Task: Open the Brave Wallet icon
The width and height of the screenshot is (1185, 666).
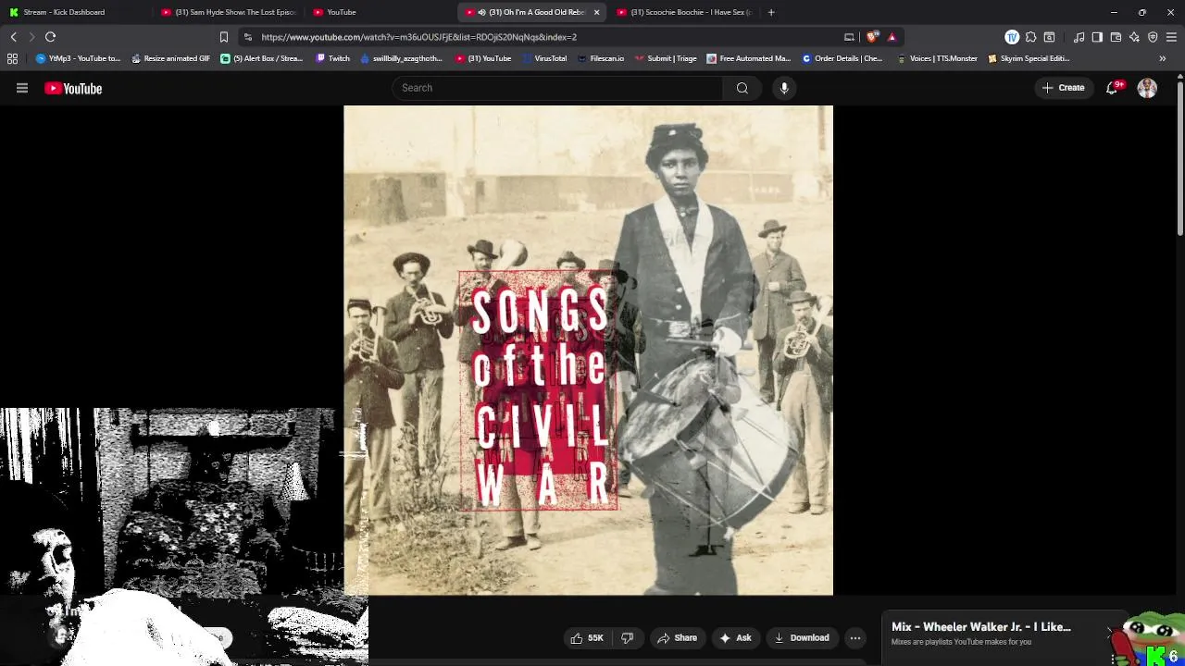Action: point(1116,37)
